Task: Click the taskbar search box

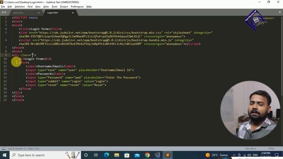Action: click(45, 155)
